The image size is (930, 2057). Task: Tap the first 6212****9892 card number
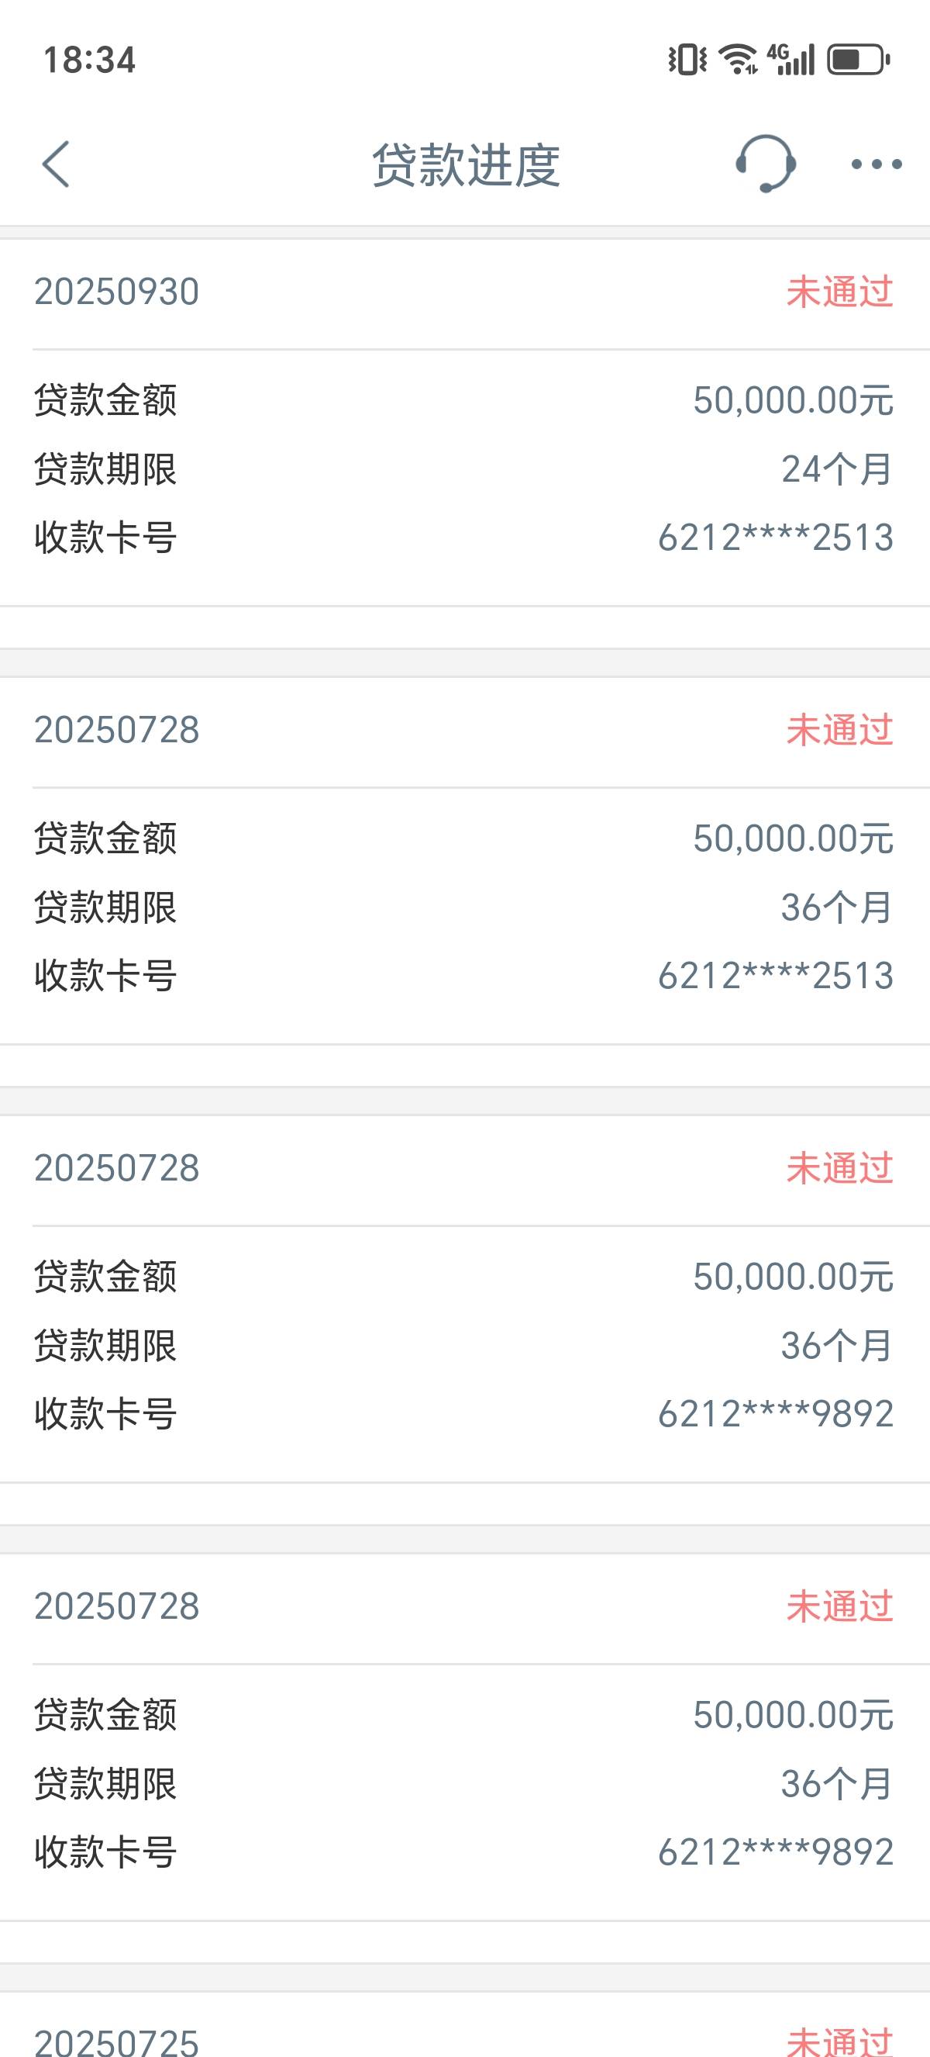tap(775, 1414)
